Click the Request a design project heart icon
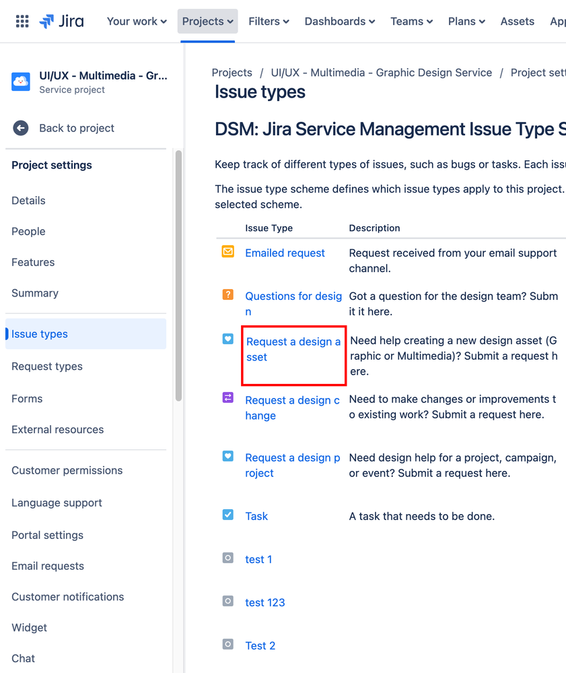 click(x=227, y=456)
